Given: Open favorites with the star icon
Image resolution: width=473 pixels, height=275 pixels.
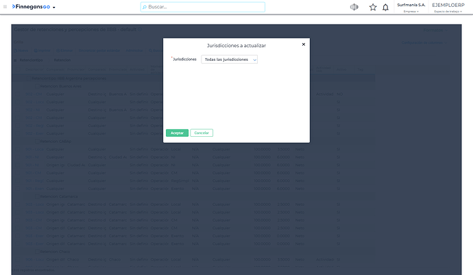Looking at the screenshot, I should click(373, 8).
